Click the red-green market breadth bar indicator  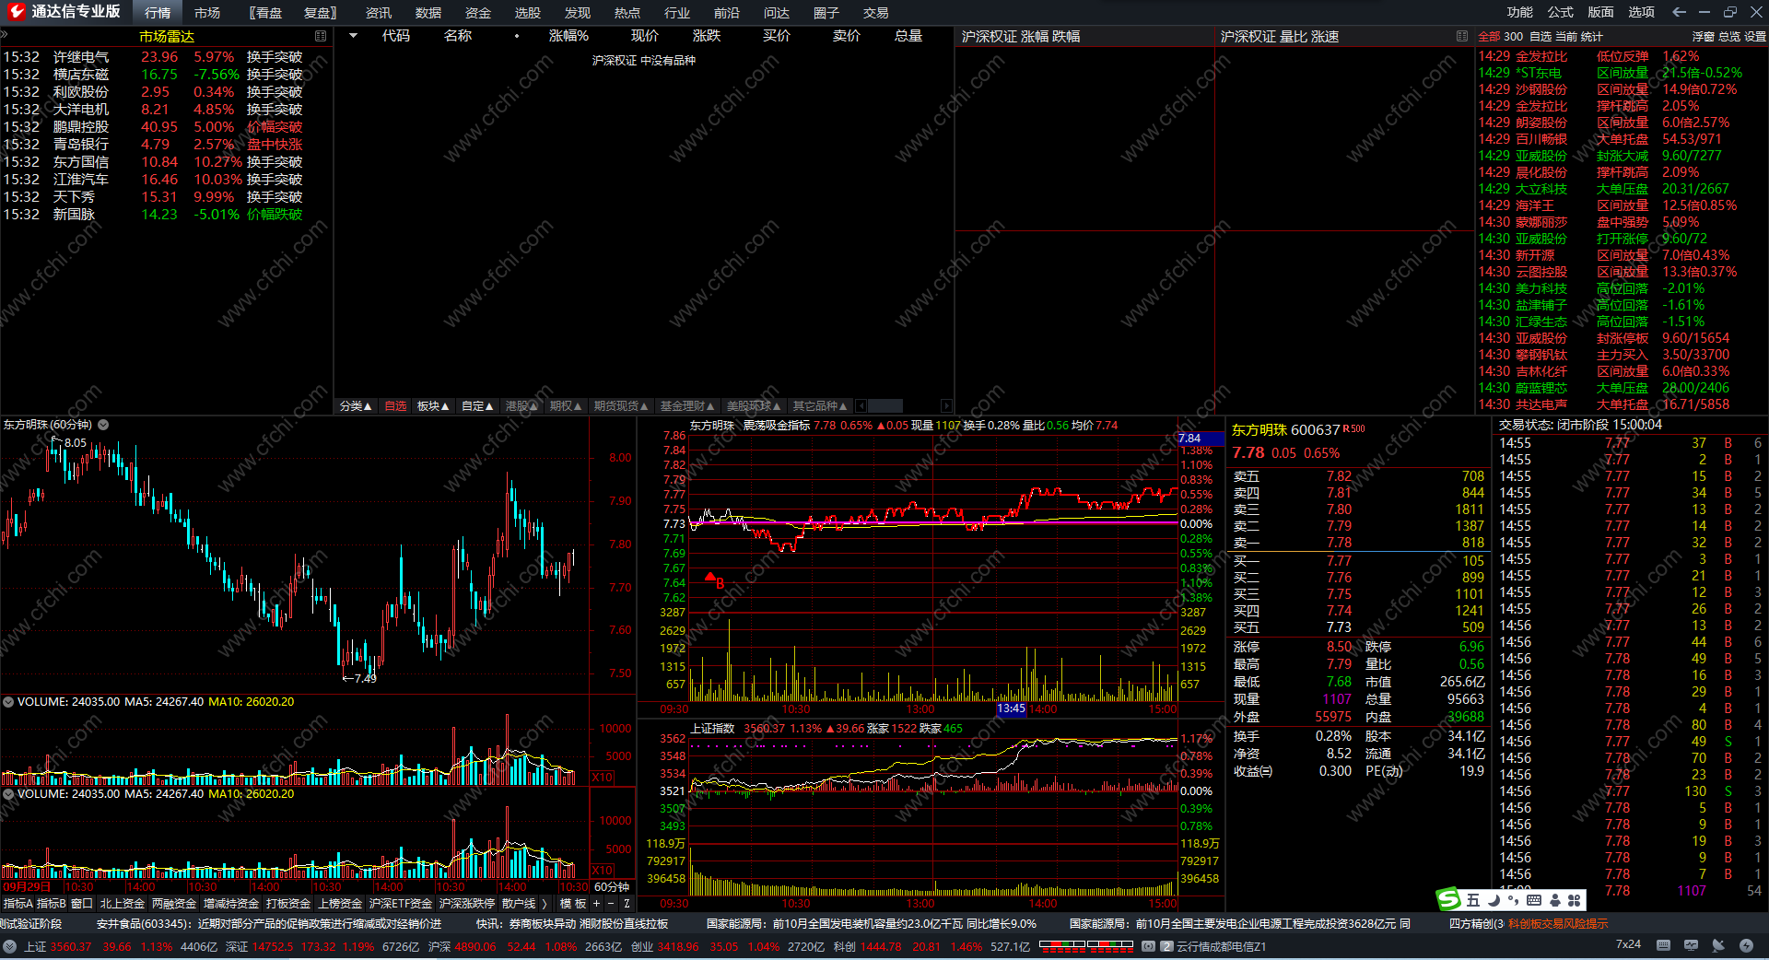pos(1085,945)
